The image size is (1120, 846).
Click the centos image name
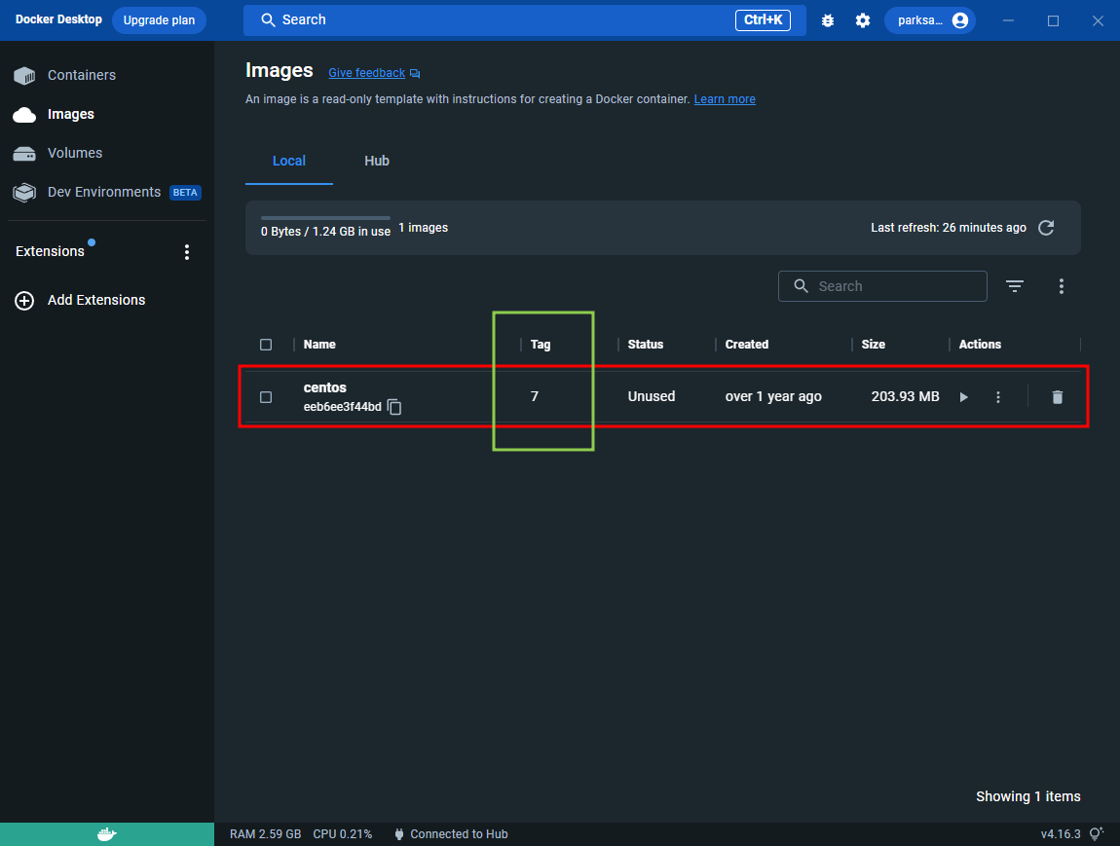tap(324, 387)
